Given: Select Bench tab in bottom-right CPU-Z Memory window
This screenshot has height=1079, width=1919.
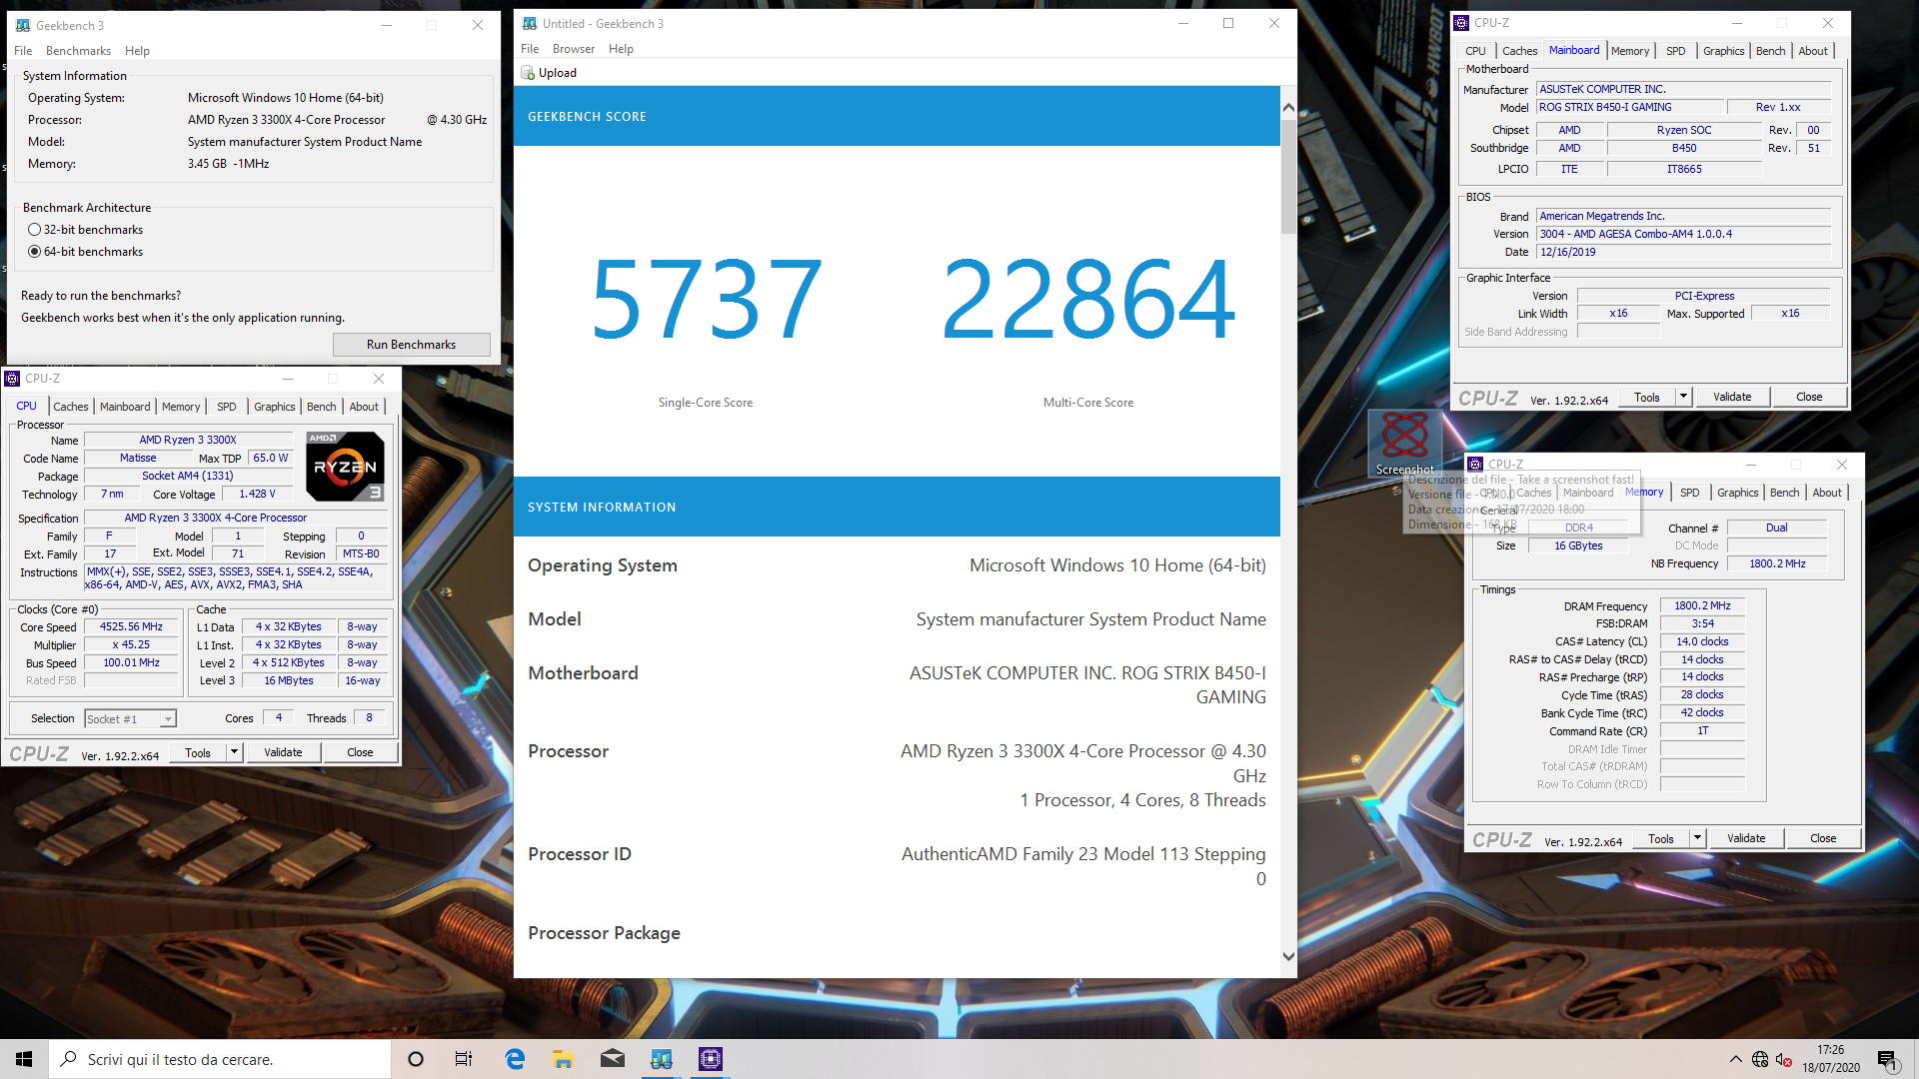Looking at the screenshot, I should 1784,493.
